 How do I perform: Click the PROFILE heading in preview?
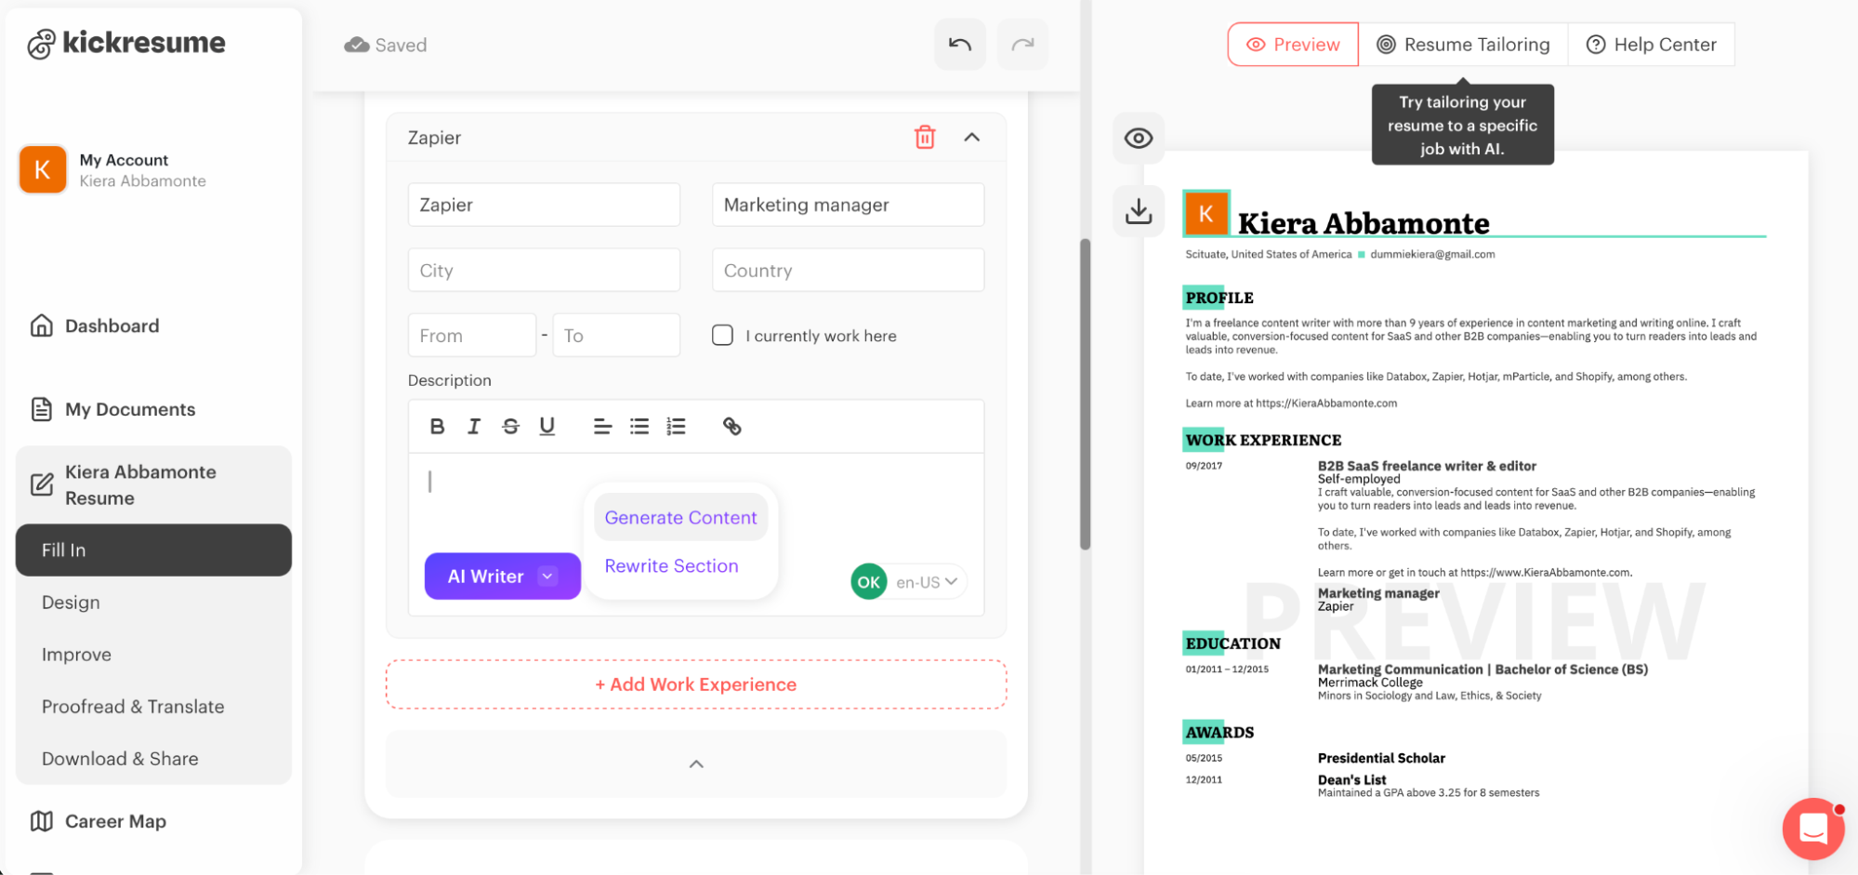1219,298
